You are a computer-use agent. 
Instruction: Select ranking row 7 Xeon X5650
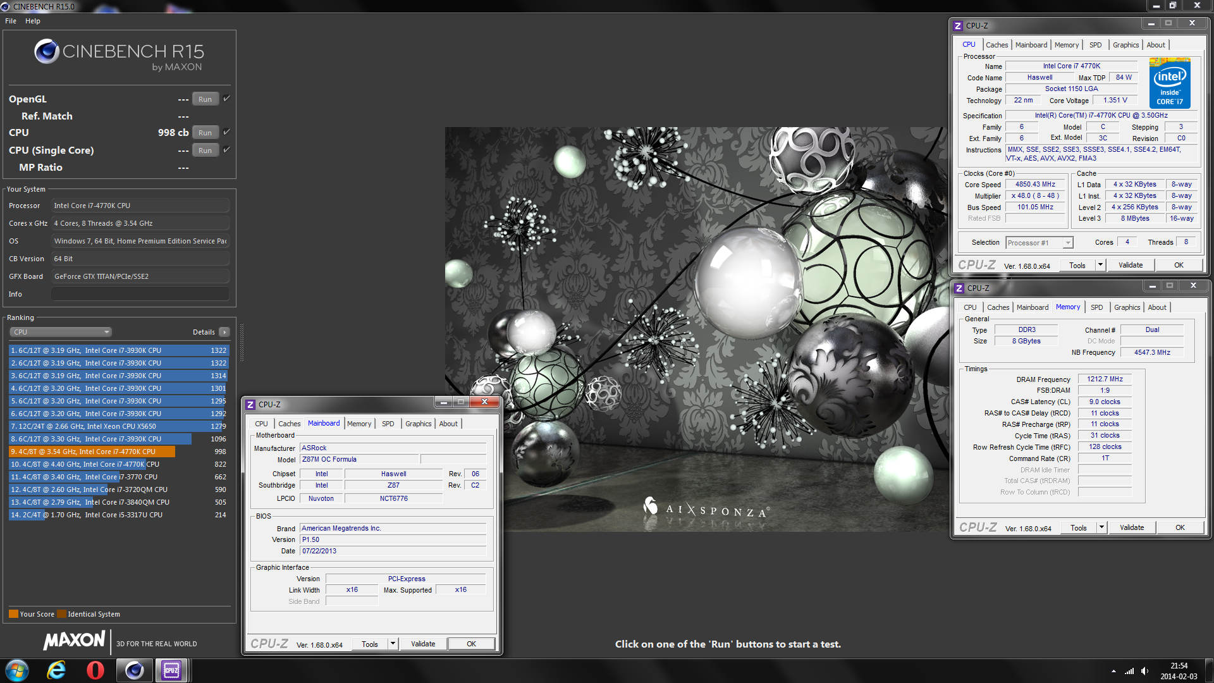click(x=118, y=426)
